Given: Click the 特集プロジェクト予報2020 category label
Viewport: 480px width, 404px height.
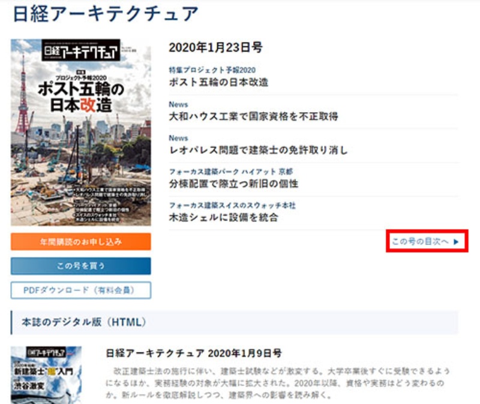Looking at the screenshot, I should [212, 70].
